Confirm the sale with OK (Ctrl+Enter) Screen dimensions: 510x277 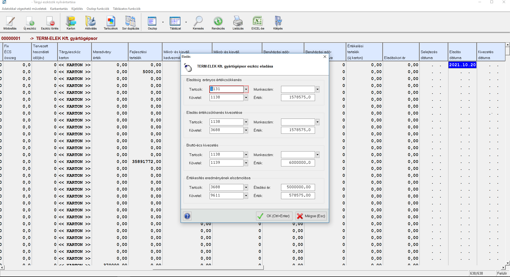(274, 216)
